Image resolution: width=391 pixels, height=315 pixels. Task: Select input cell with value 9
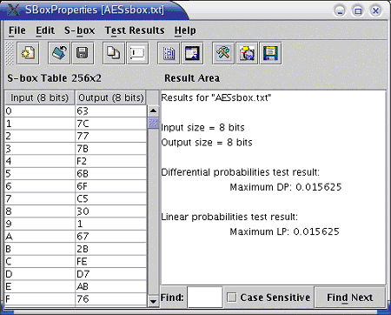(x=40, y=224)
